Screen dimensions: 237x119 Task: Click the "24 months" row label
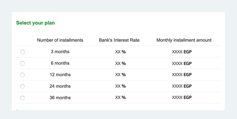tap(60, 86)
